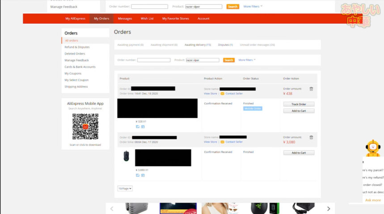The width and height of the screenshot is (384, 214).
Task: Switch to Awaiting delivery tab
Action: pos(198,45)
